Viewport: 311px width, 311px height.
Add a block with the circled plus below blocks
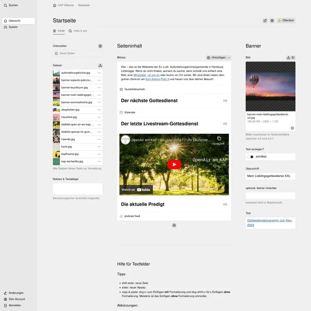click(x=174, y=225)
